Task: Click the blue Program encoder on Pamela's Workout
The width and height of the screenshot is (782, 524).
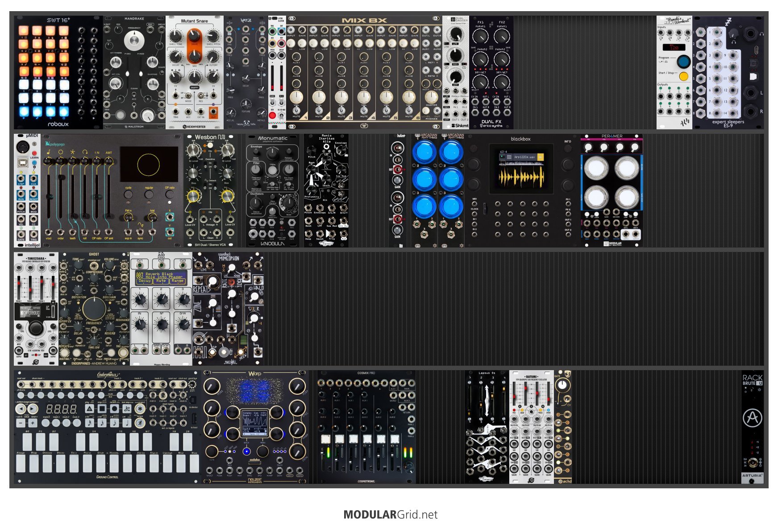Action: [683, 61]
